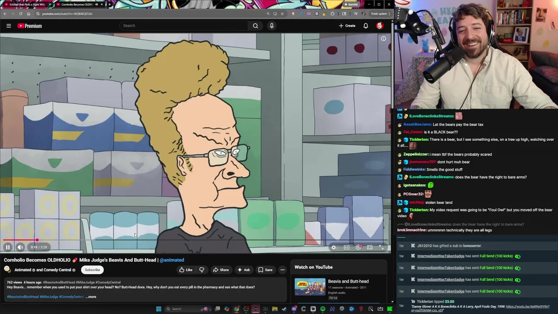Click the Windows taskbar search box

187,309
